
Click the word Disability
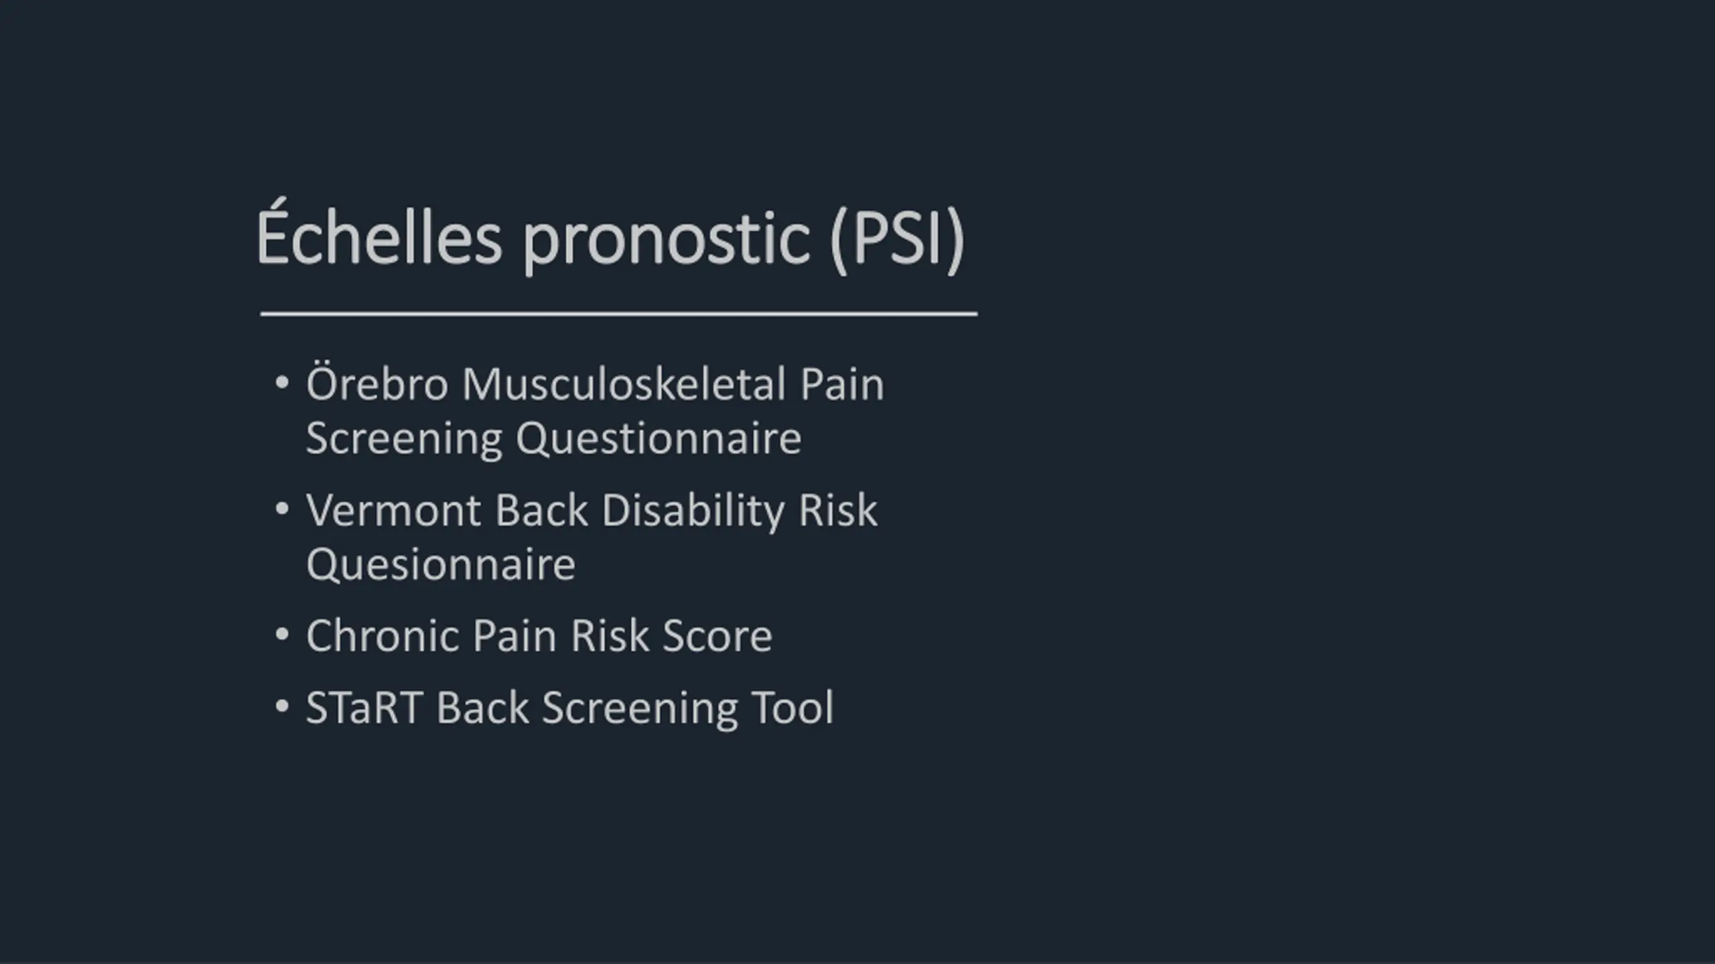693,511
